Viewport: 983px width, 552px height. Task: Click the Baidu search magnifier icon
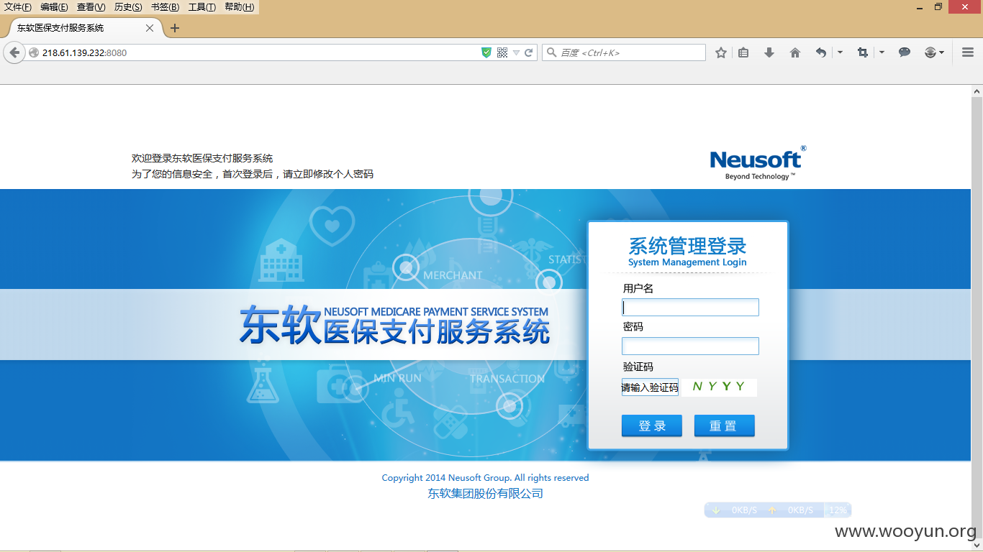pyautogui.click(x=552, y=52)
